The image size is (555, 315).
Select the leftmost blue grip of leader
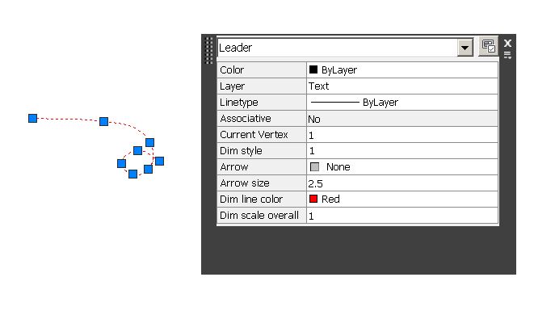click(x=32, y=118)
